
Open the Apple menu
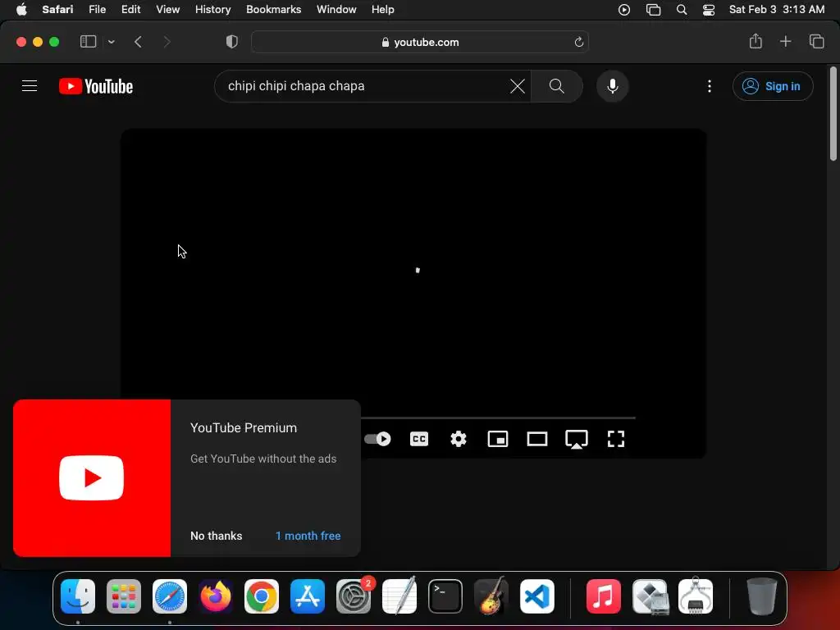tap(21, 9)
